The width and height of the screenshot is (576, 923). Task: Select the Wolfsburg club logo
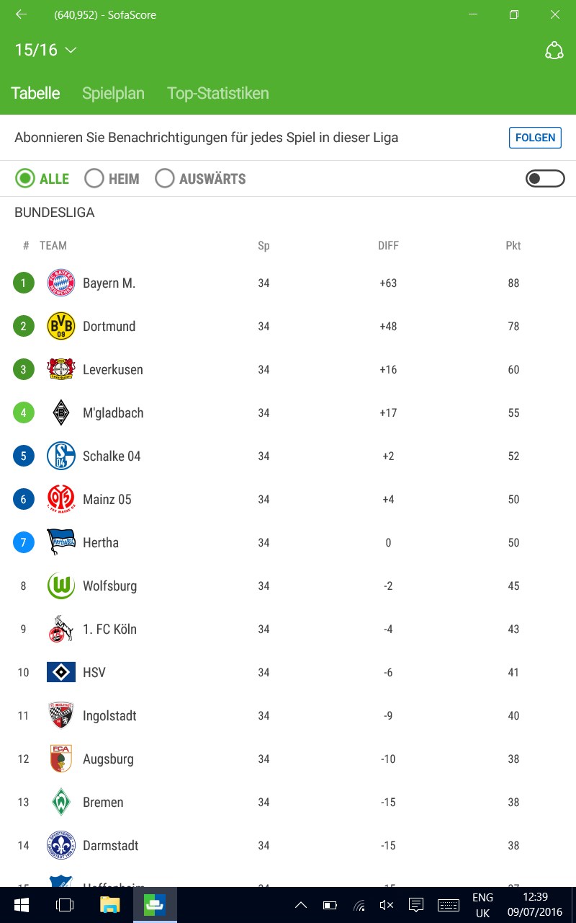(x=61, y=586)
